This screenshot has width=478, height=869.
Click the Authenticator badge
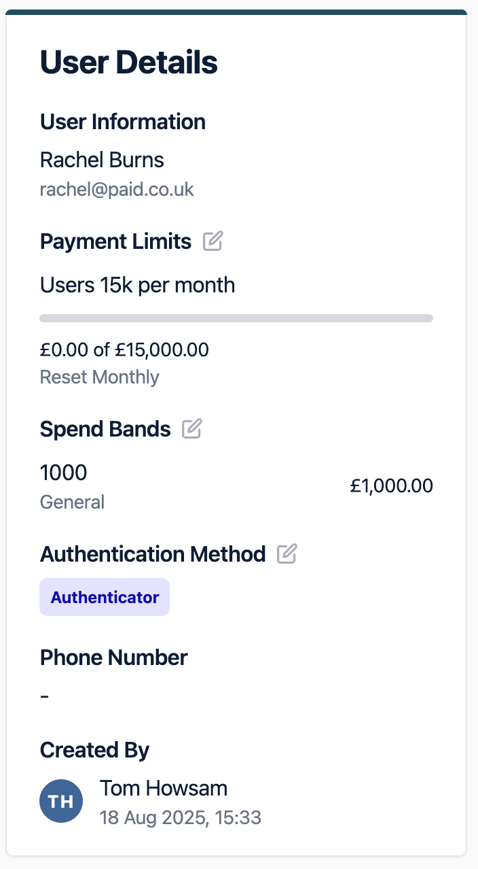pos(105,597)
